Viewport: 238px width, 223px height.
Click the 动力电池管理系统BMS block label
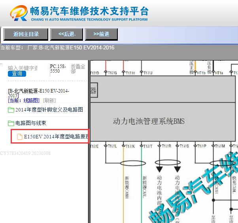pos(149,121)
